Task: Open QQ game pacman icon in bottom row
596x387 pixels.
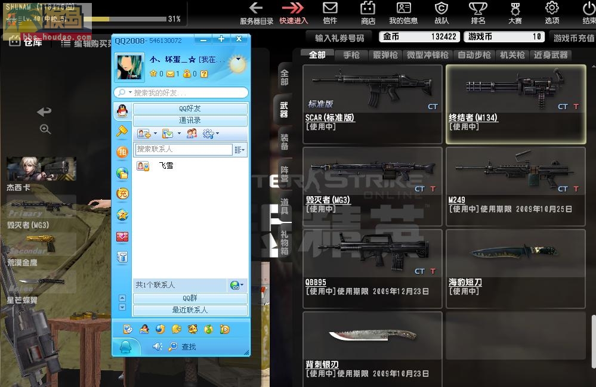Action: pos(177,329)
